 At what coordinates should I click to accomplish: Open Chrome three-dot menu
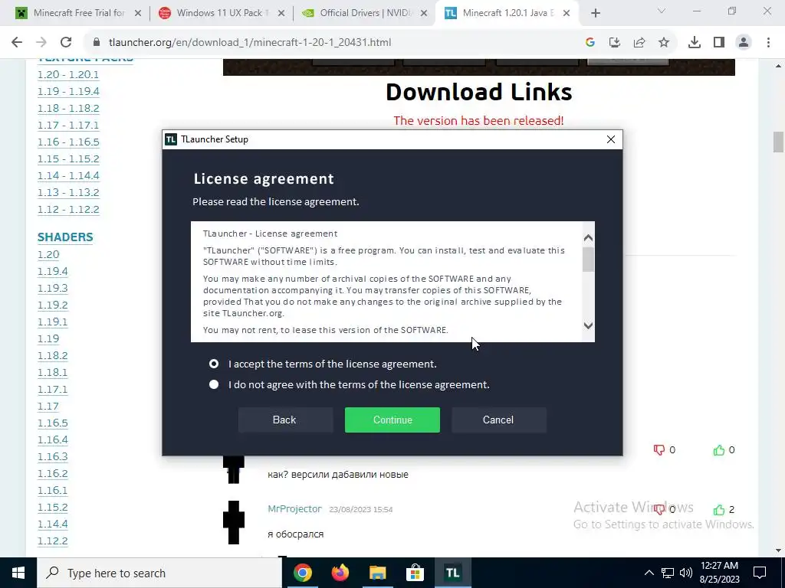[x=768, y=43]
